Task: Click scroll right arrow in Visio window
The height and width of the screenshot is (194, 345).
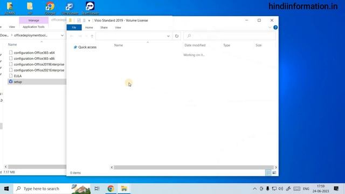Action: pos(275,168)
